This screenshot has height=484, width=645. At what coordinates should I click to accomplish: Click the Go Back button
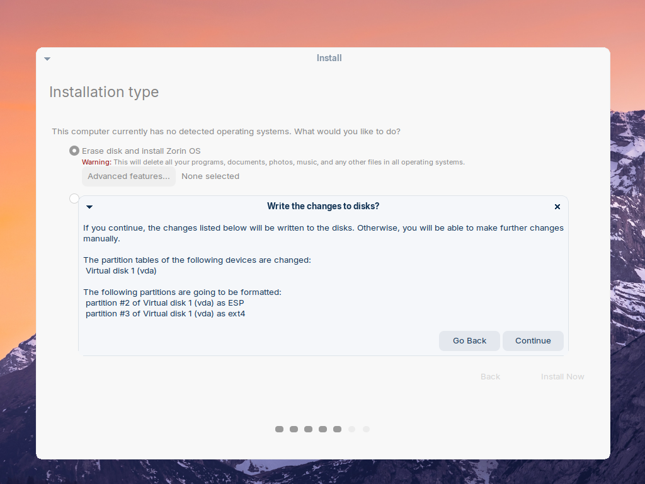tap(469, 341)
